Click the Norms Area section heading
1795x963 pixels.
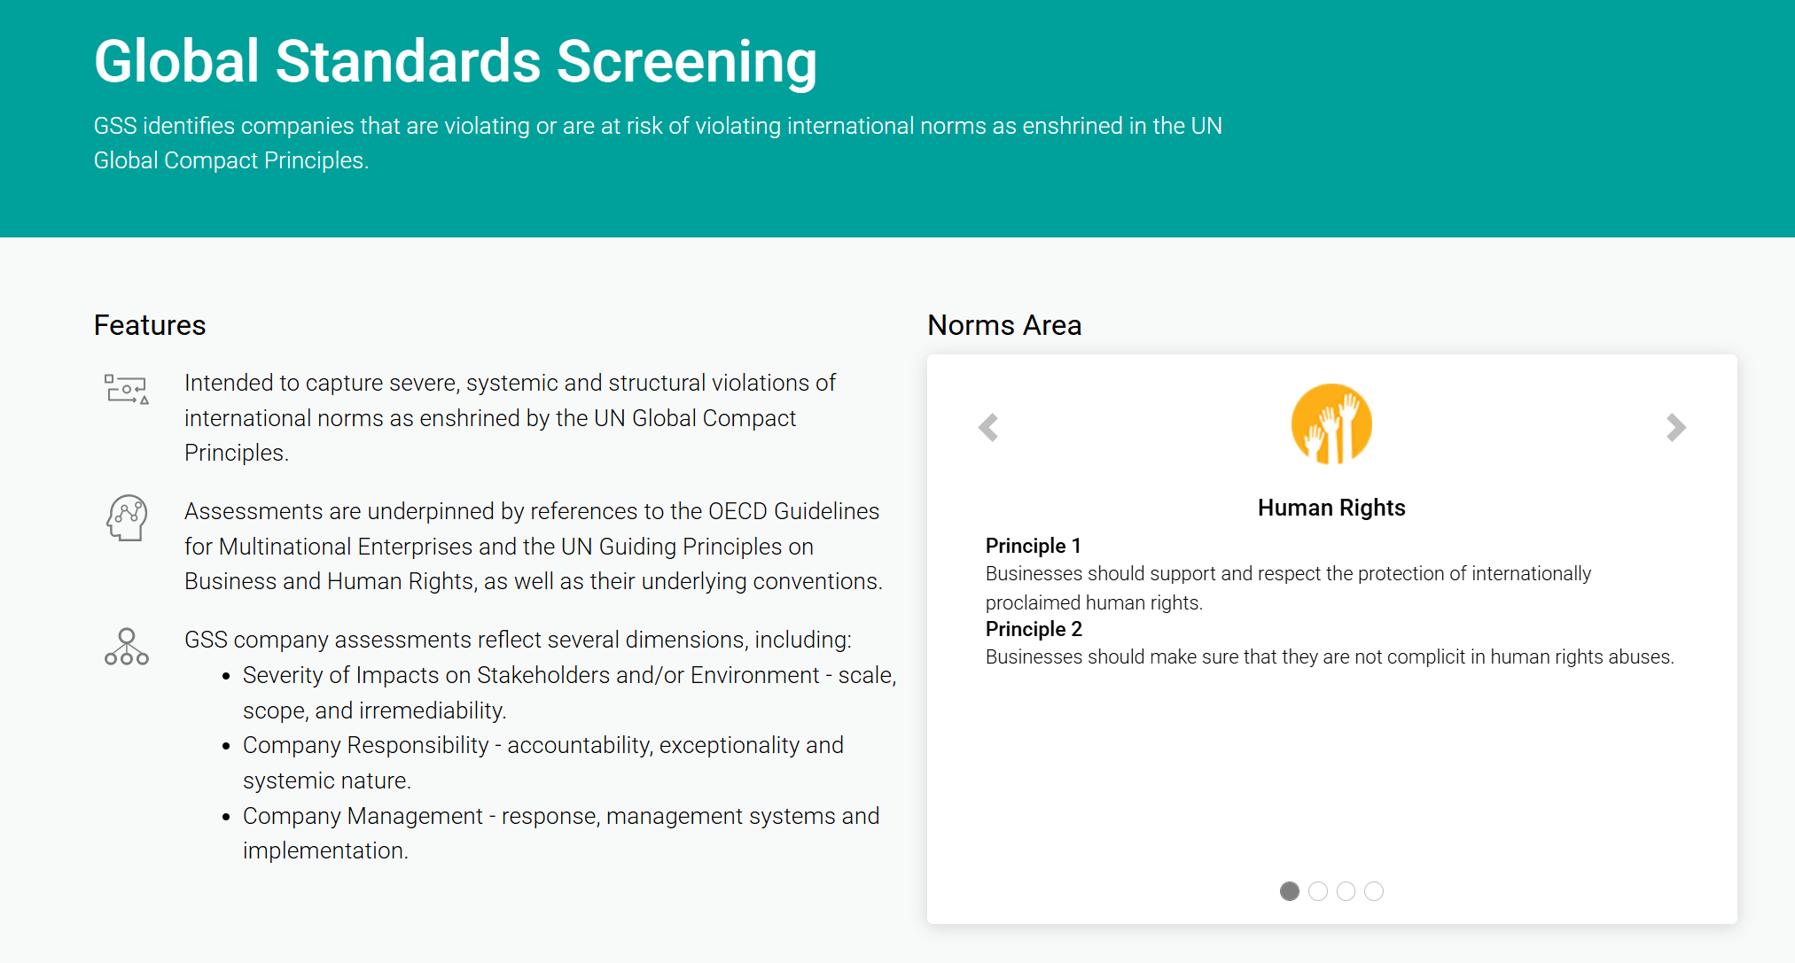click(1004, 325)
